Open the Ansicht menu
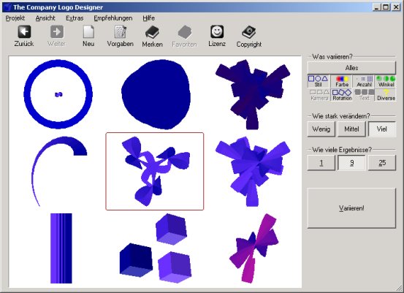 pyautogui.click(x=45, y=18)
